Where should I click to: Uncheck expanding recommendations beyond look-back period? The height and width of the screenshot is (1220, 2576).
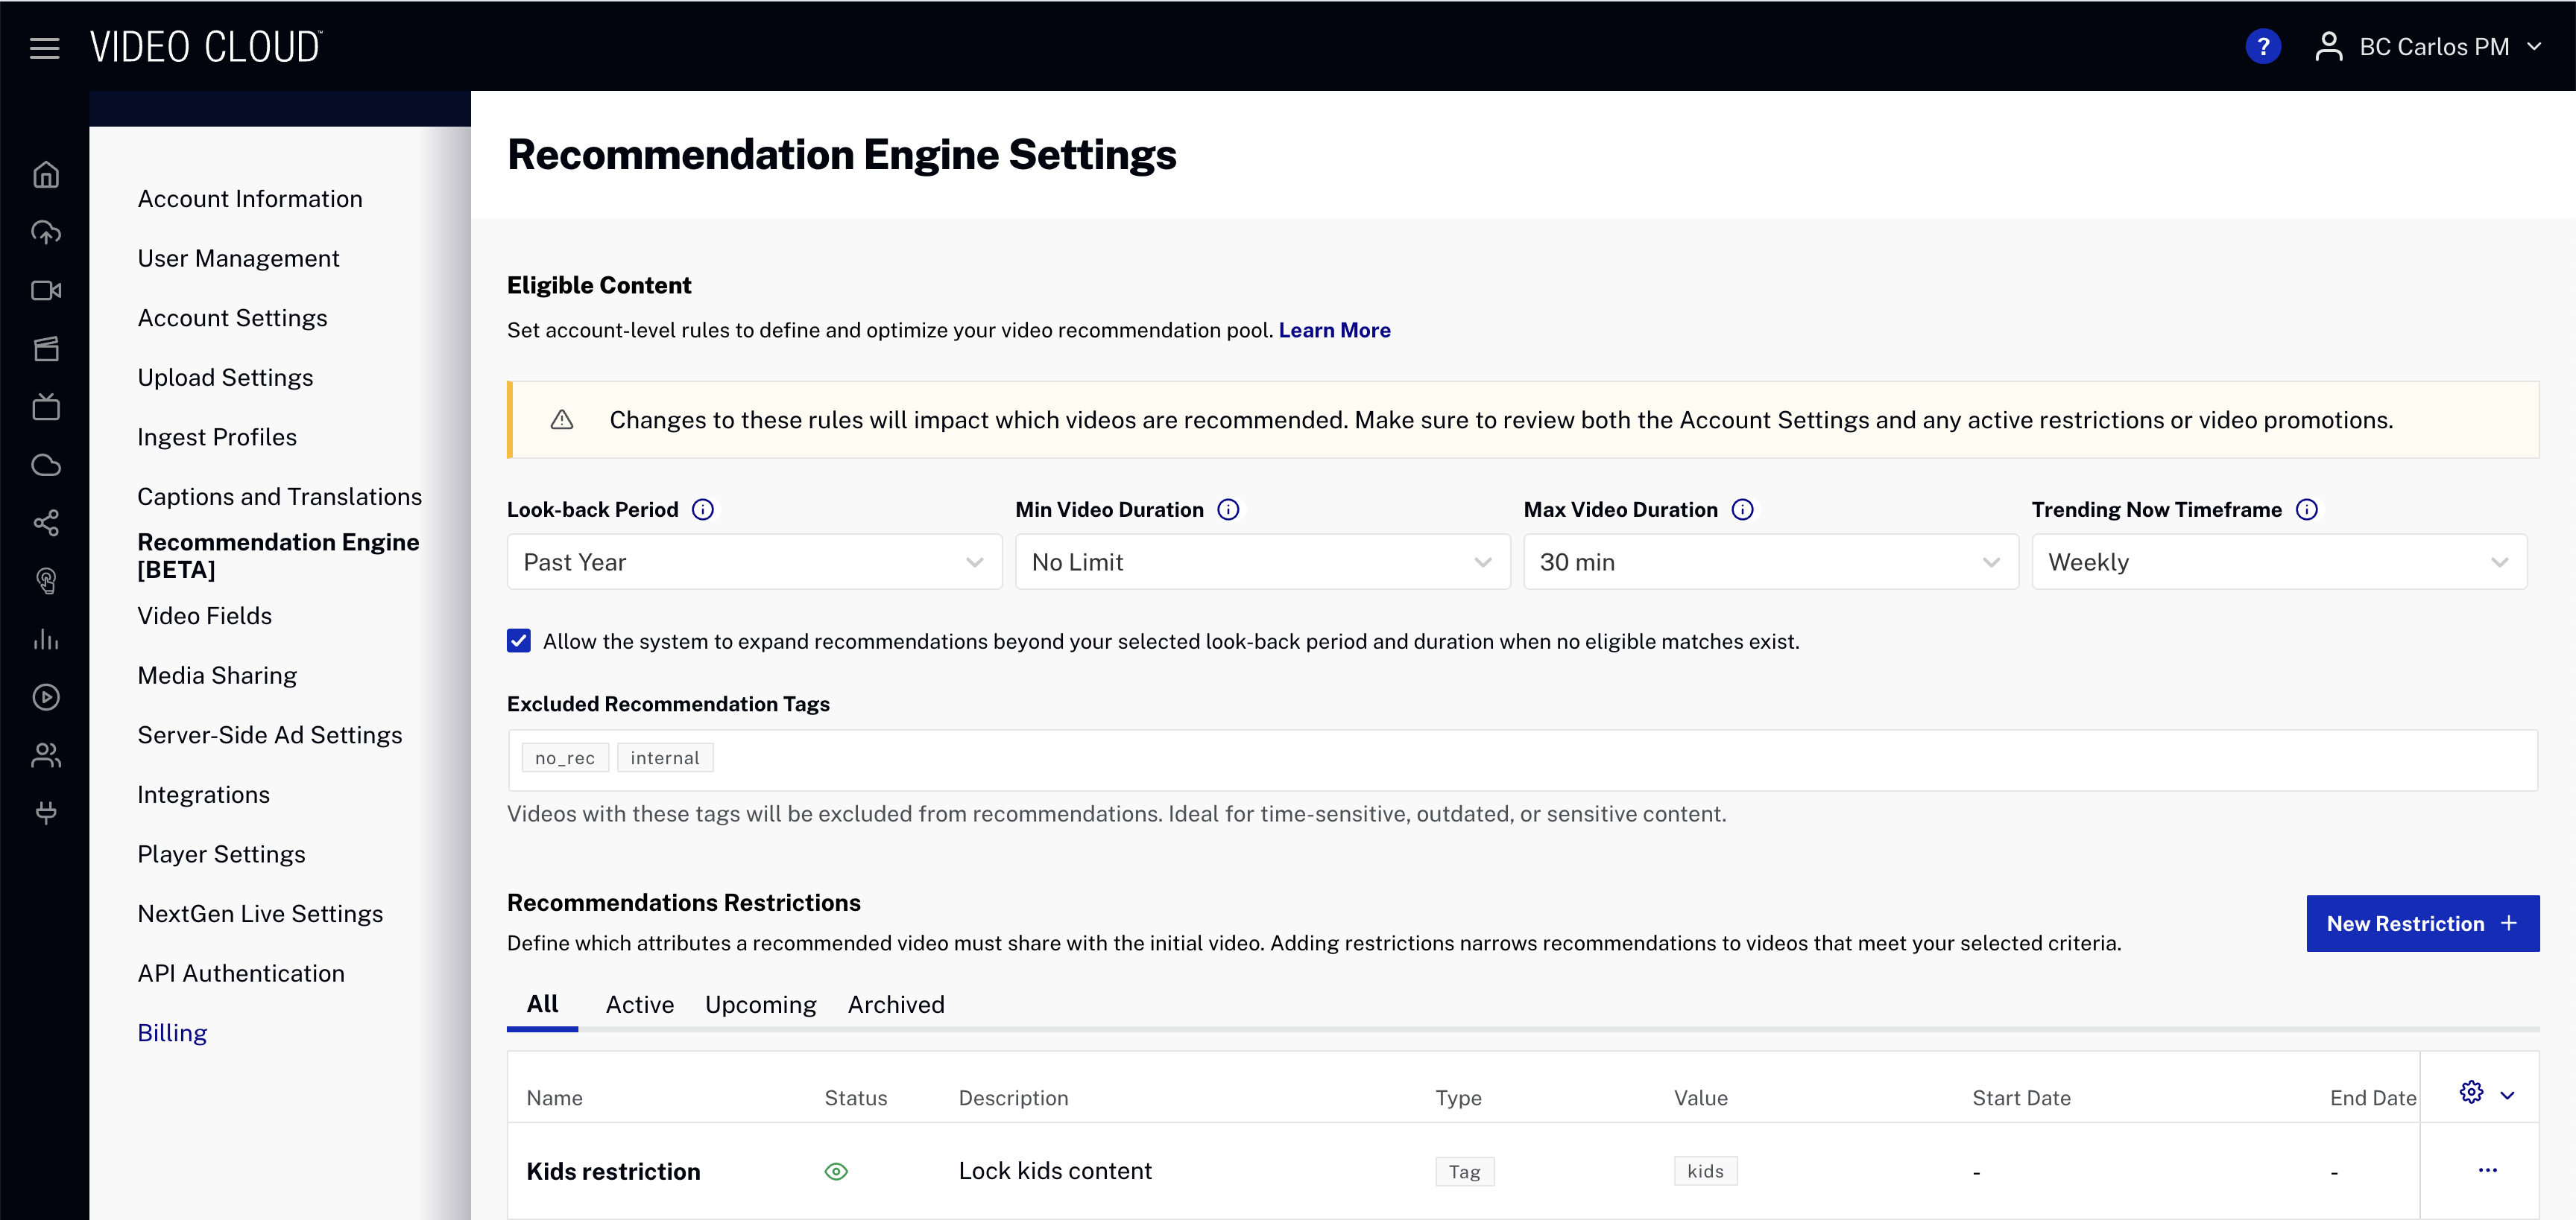click(x=518, y=641)
